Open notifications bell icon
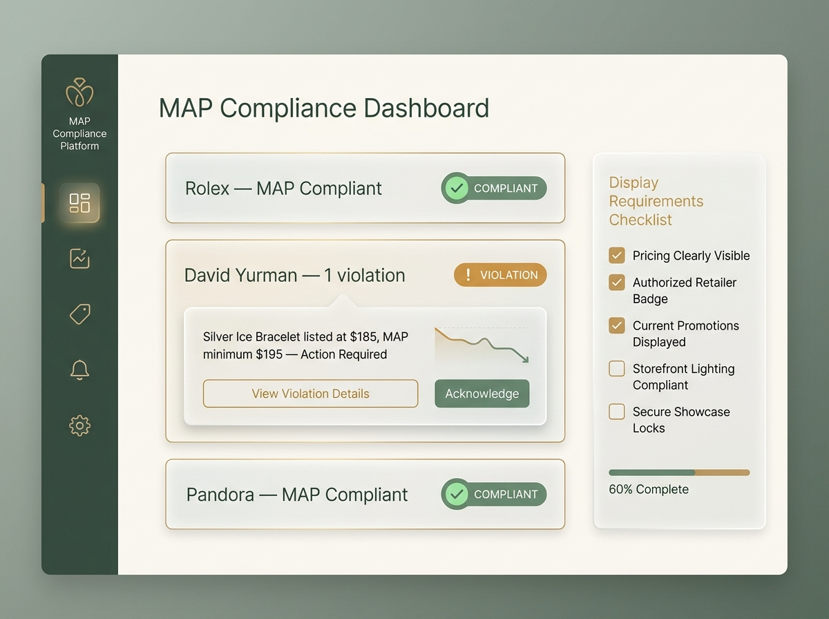The image size is (829, 619). tap(79, 370)
